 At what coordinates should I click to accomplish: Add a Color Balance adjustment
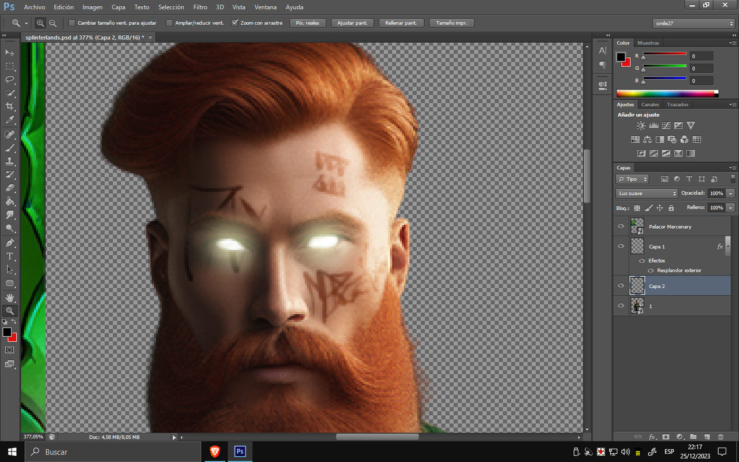pyautogui.click(x=647, y=139)
